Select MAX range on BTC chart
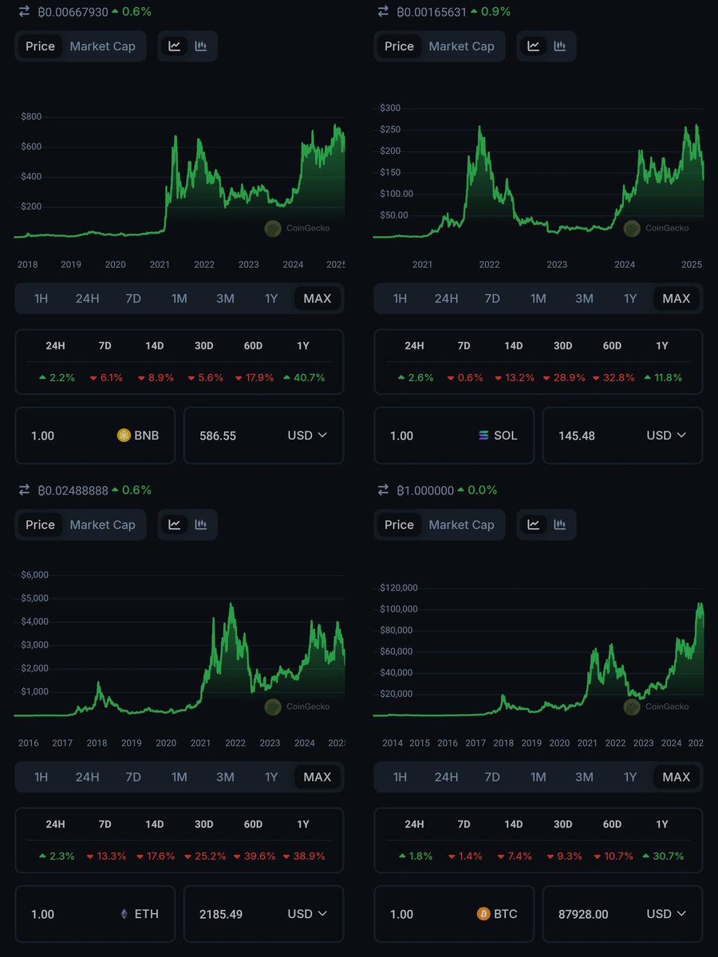 677,777
